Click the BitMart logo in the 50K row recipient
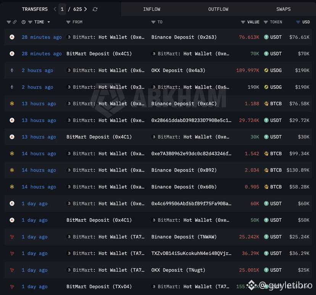Image resolution: width=316 pixels, height=295 pixels. click(x=154, y=220)
